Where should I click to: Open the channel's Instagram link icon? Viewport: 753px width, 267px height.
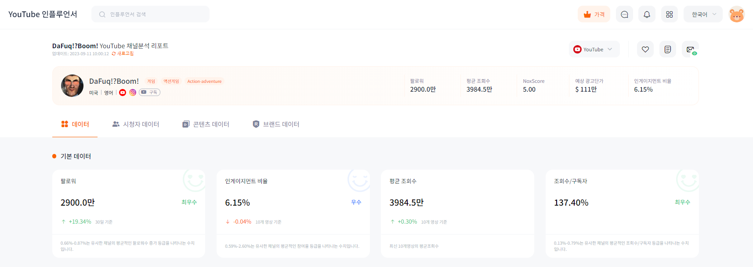pyautogui.click(x=133, y=92)
